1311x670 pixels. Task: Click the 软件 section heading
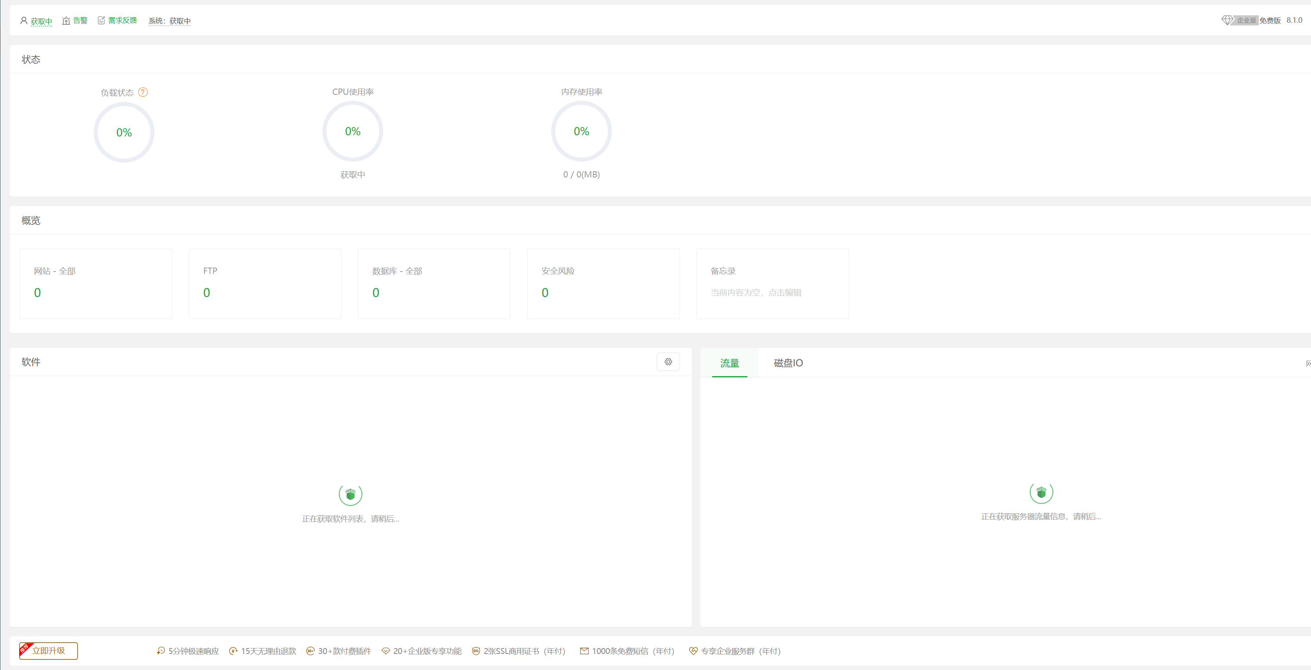click(31, 362)
